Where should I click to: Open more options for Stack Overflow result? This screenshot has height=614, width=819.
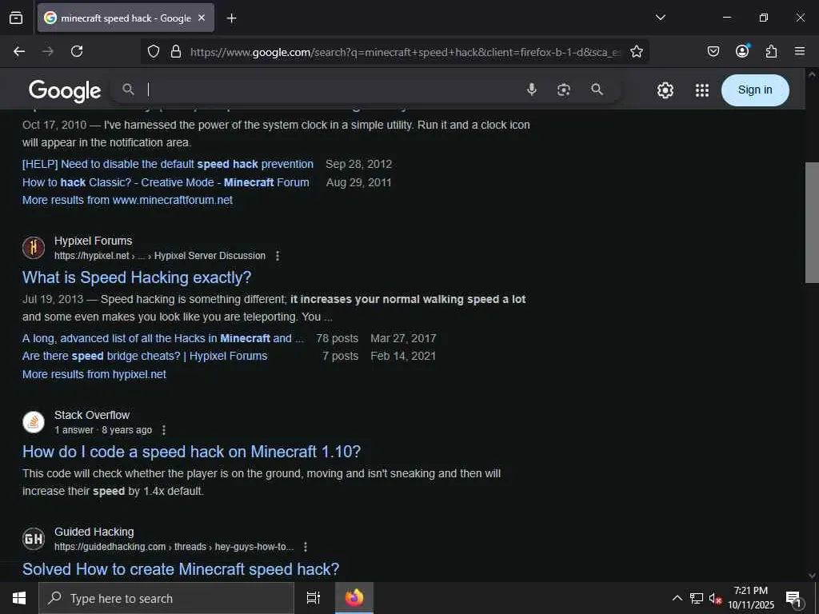[163, 430]
